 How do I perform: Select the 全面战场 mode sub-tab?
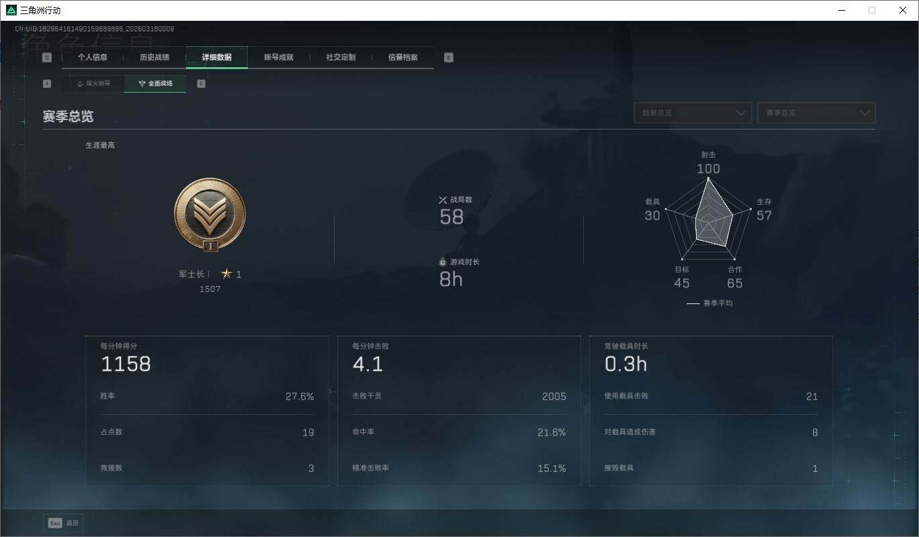[x=155, y=84]
